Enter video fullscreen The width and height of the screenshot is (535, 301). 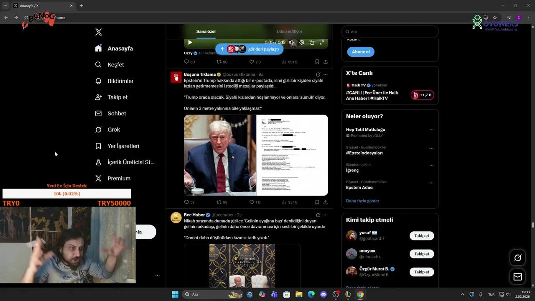(x=322, y=42)
